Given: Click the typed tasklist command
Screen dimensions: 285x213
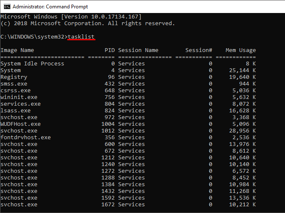Looking at the screenshot, I should pyautogui.click(x=81, y=37).
